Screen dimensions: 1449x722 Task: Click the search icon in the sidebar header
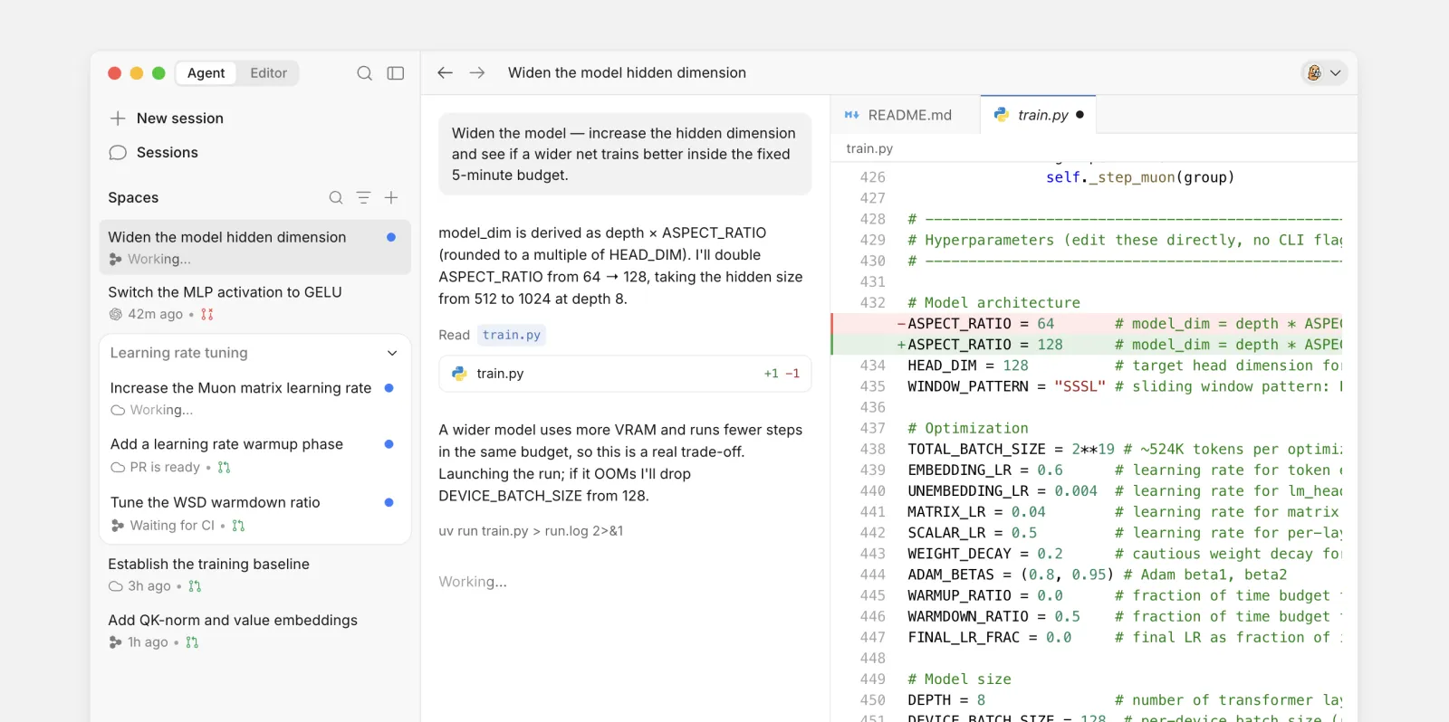pyautogui.click(x=364, y=73)
